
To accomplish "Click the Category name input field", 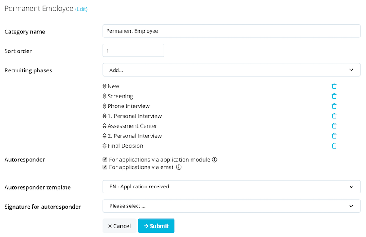I will pos(231,31).
